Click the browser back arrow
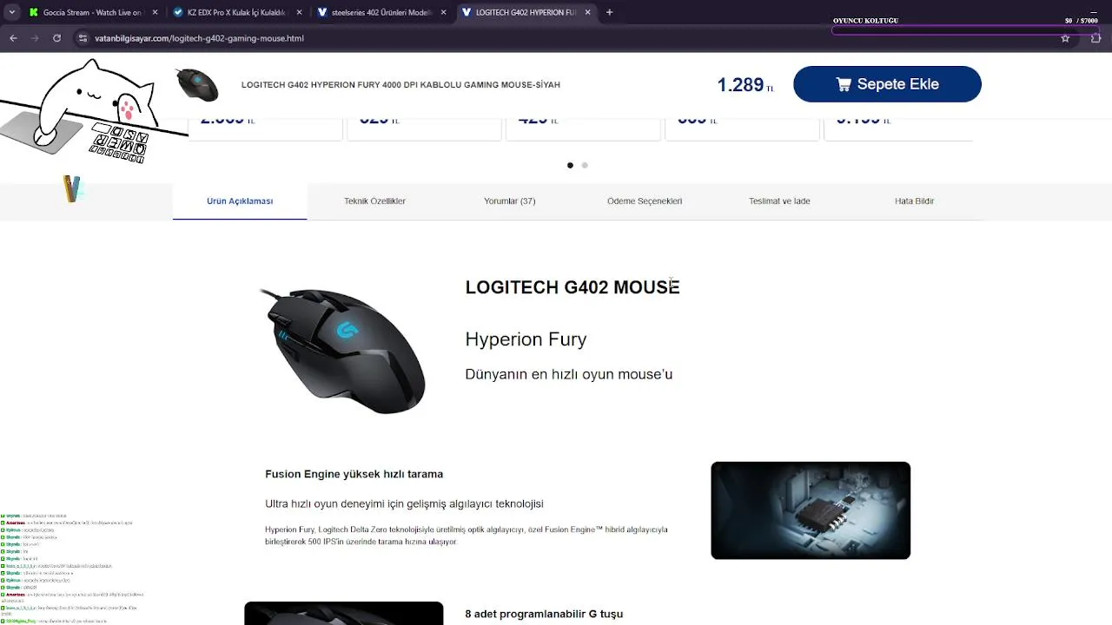This screenshot has width=1112, height=625. click(x=13, y=38)
